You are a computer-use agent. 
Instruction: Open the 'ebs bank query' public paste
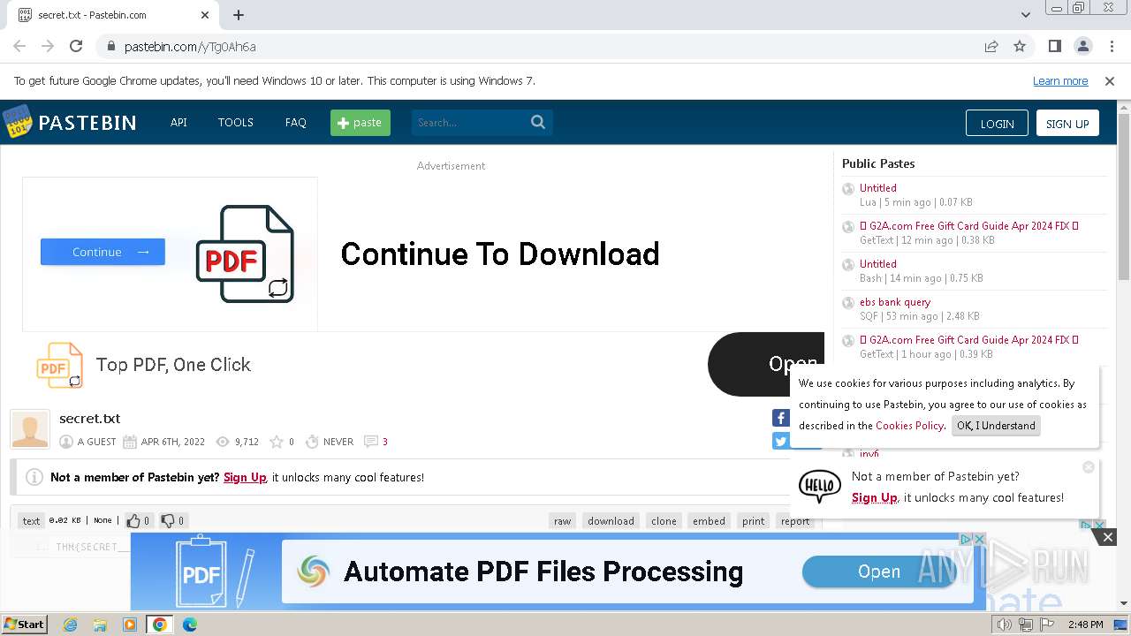[895, 302]
